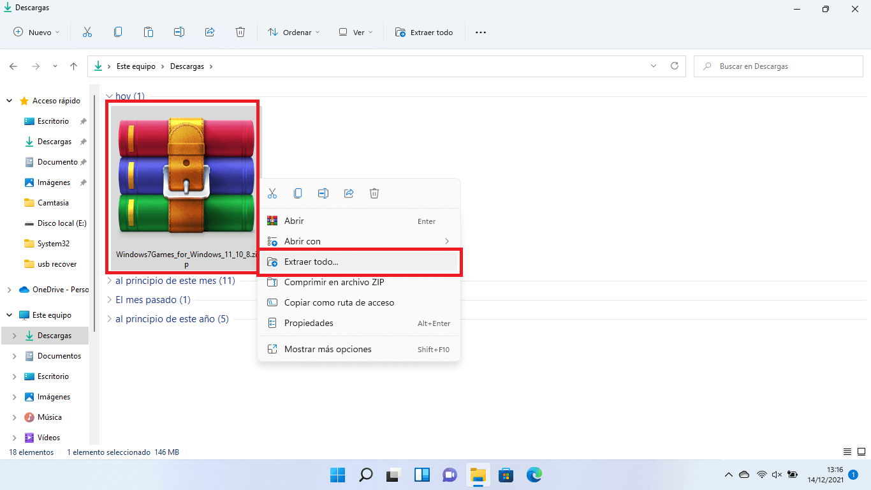Click the Cut icon in the top toolbar
Image resolution: width=871 pixels, height=490 pixels.
87,32
